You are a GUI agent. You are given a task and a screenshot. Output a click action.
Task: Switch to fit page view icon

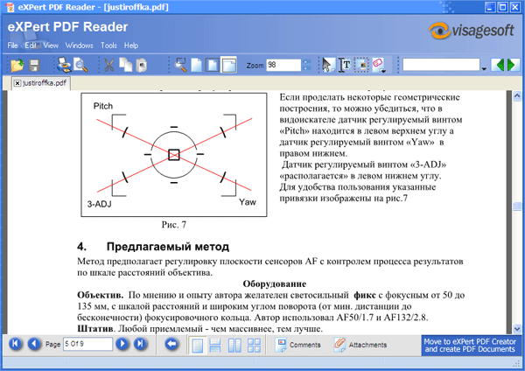[213, 65]
